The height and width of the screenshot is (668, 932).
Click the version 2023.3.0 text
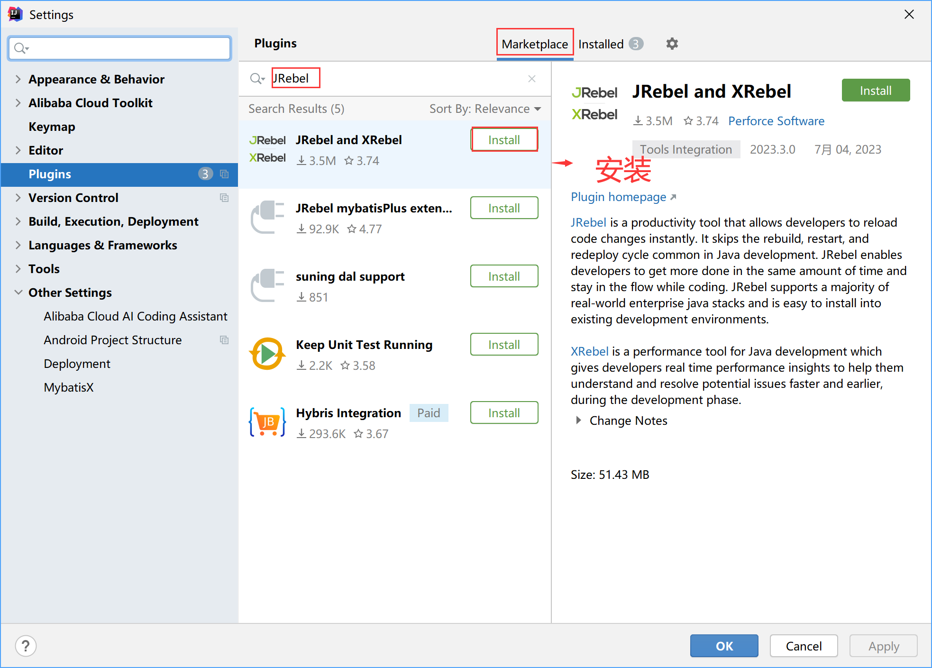[772, 149]
